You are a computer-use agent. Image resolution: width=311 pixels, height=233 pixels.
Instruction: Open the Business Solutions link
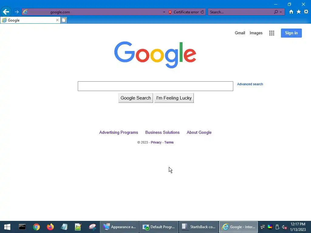pos(162,132)
